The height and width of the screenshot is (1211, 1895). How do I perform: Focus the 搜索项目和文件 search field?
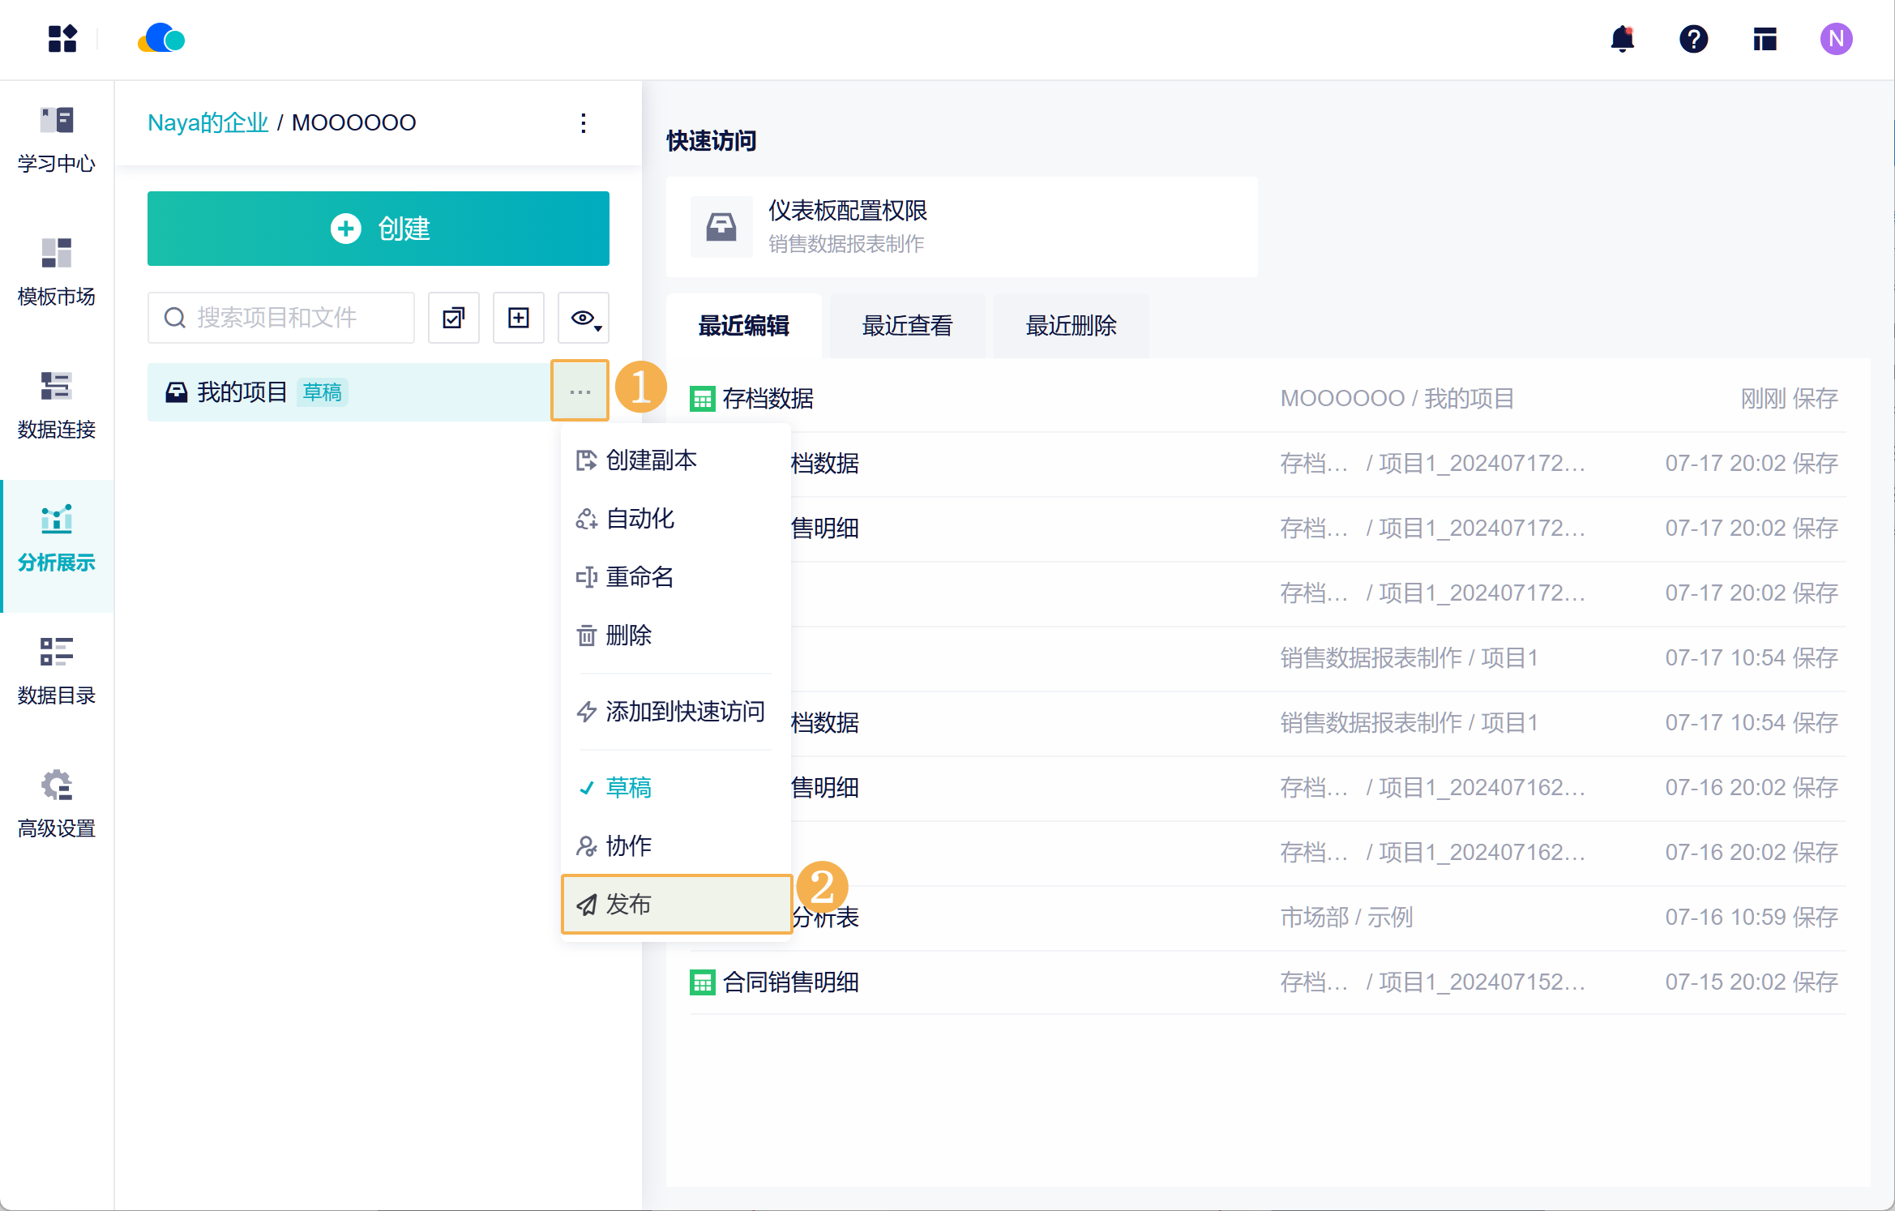[281, 318]
